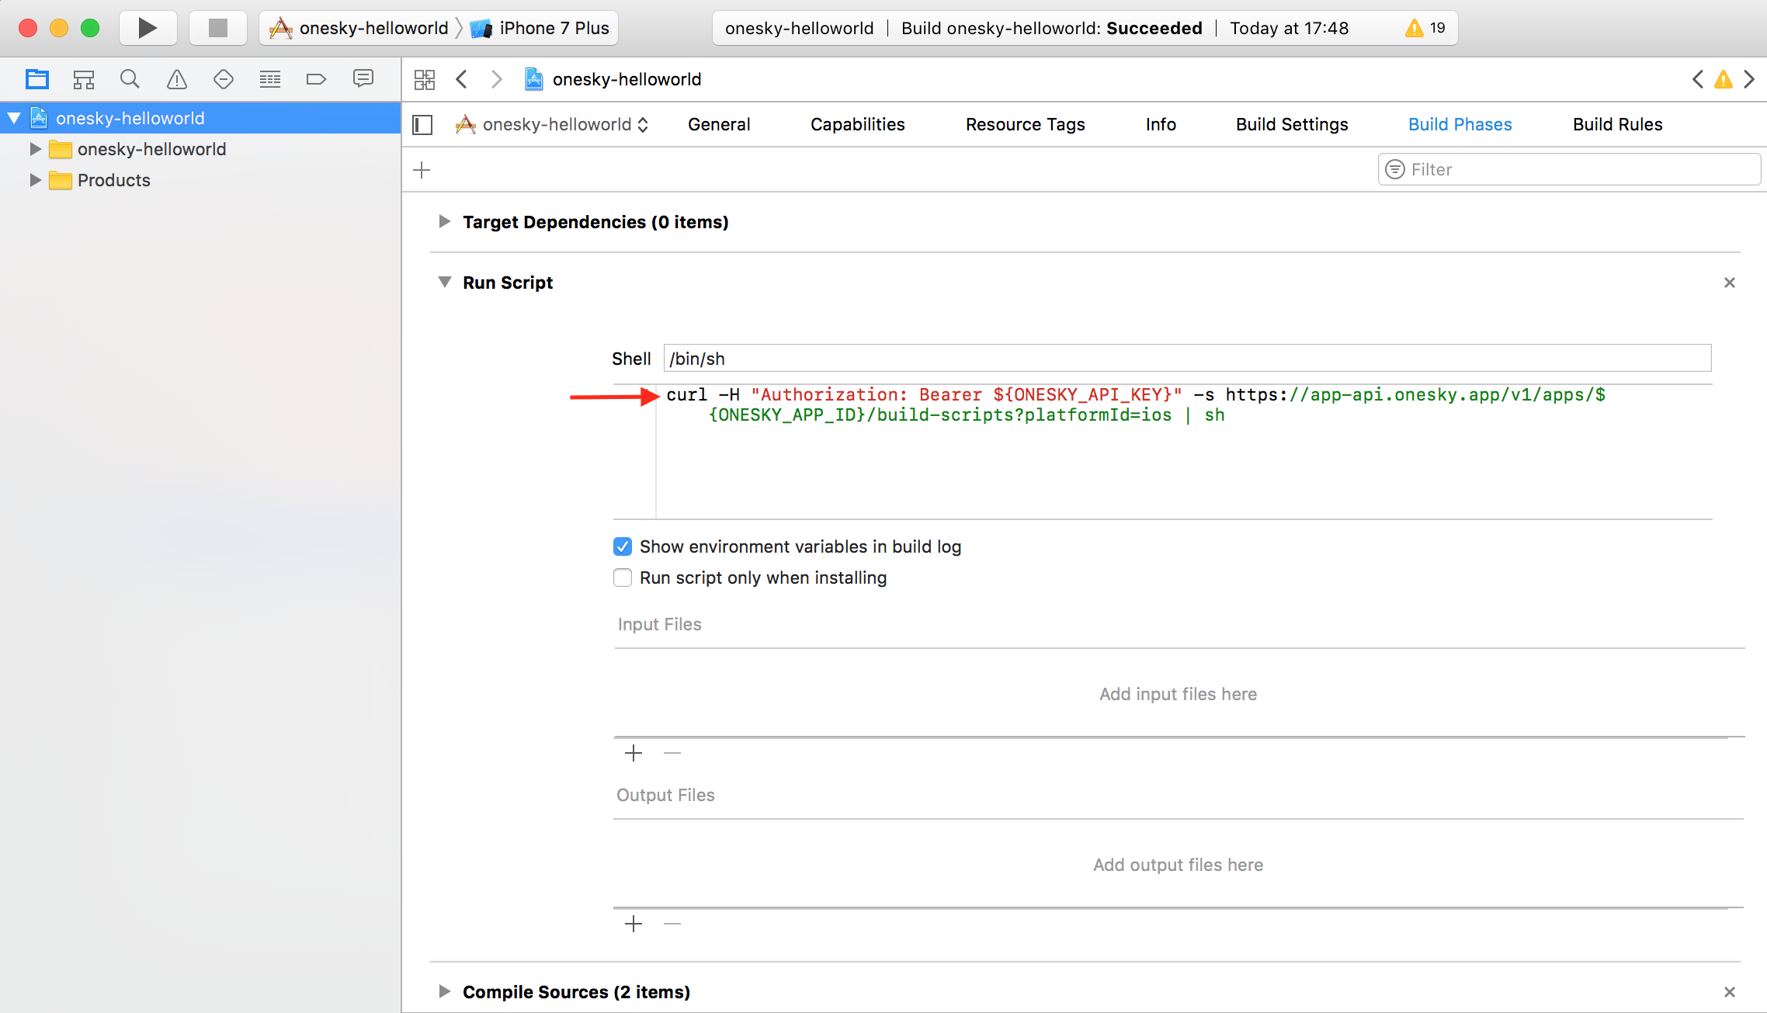Switch to the Capabilities tab
1767x1013 pixels.
(x=857, y=124)
